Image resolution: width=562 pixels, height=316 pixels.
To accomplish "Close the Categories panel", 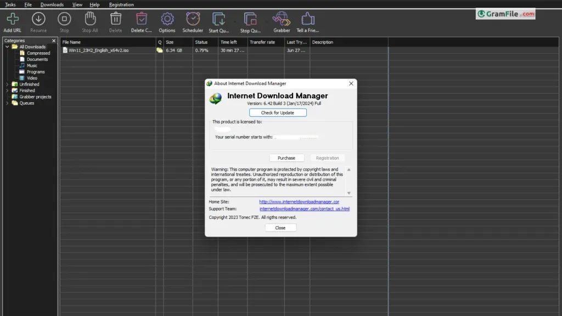I will pyautogui.click(x=54, y=41).
